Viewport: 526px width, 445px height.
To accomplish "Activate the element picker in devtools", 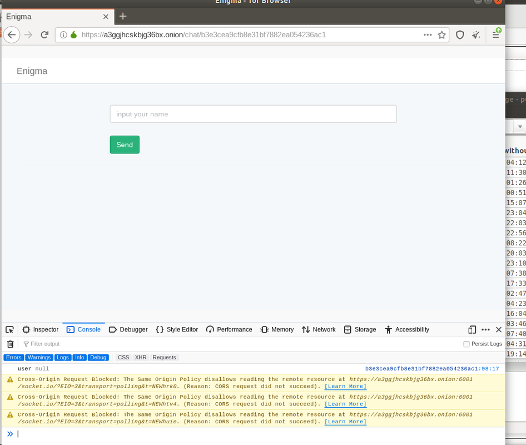I will (x=9, y=330).
